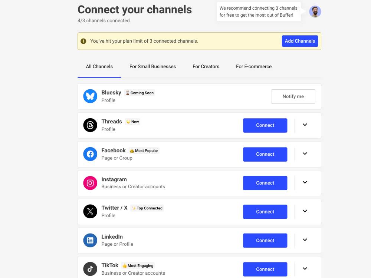
Task: Click the Instagram camera icon
Action: coord(90,183)
